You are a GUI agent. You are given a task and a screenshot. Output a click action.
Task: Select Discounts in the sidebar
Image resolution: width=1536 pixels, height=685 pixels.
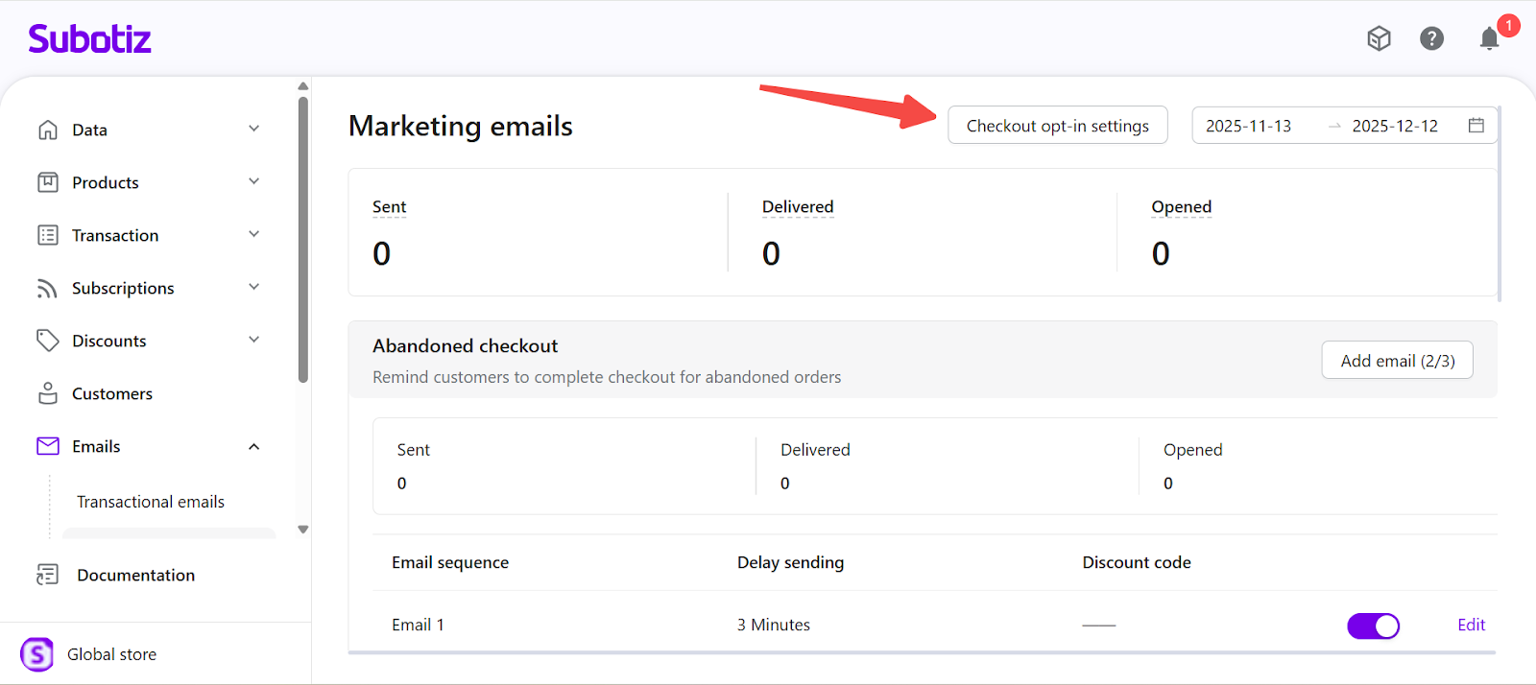[108, 341]
